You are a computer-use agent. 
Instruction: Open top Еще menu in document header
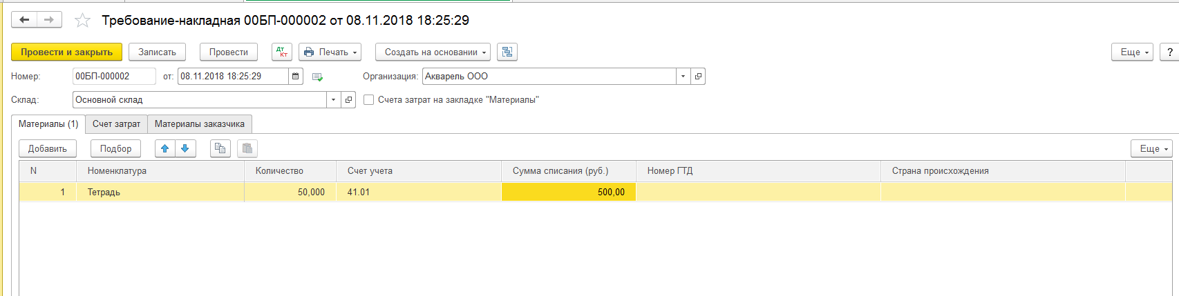(x=1132, y=52)
